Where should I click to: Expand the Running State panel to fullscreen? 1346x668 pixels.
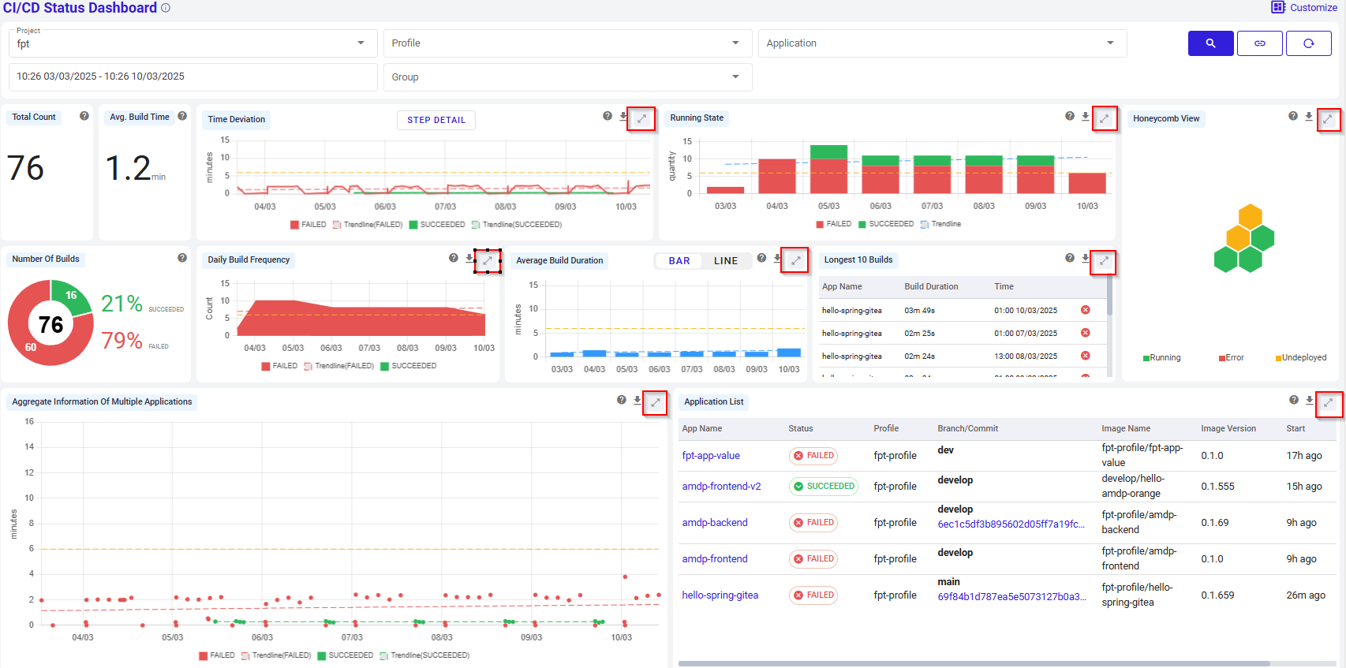click(x=1104, y=119)
